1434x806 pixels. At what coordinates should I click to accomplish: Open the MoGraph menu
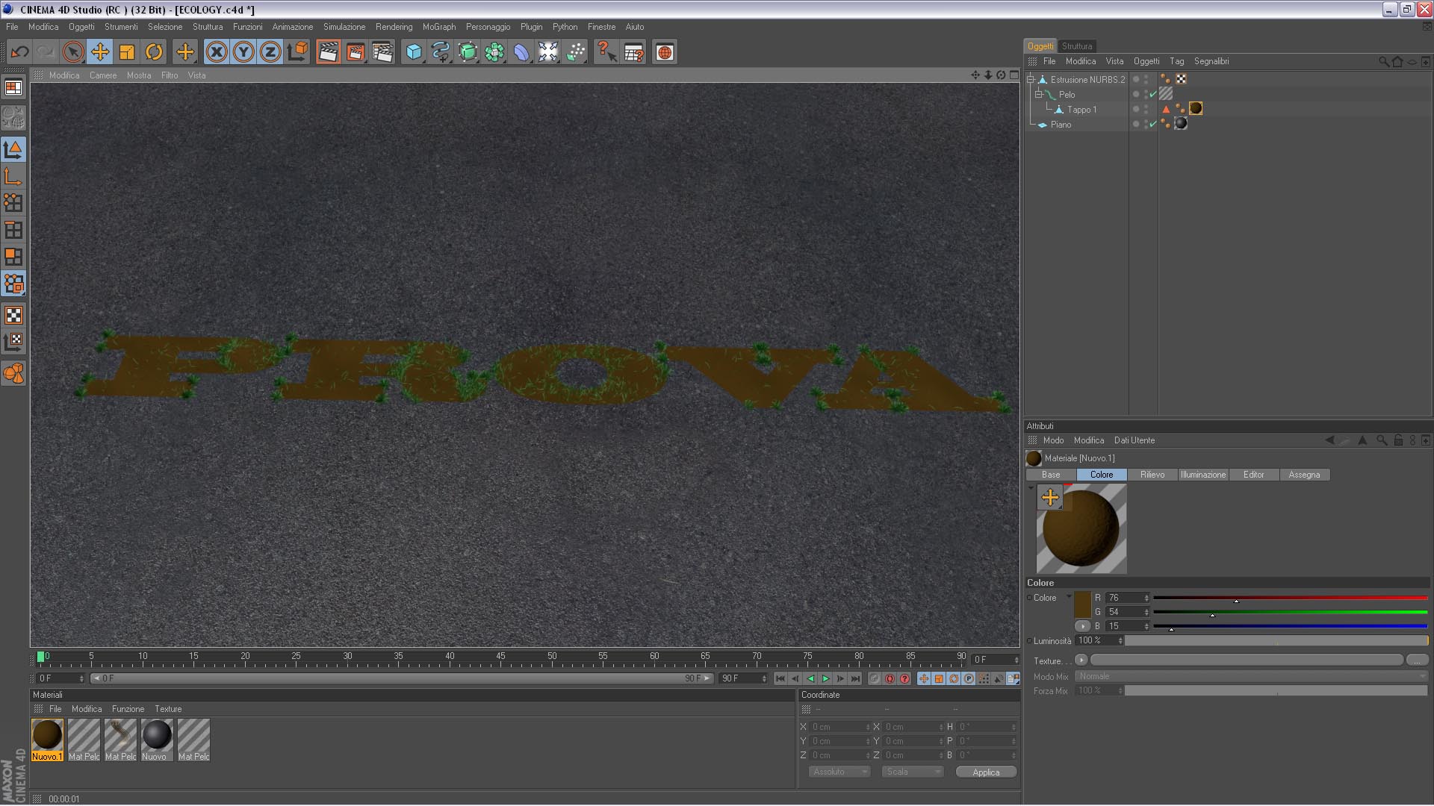pos(438,27)
